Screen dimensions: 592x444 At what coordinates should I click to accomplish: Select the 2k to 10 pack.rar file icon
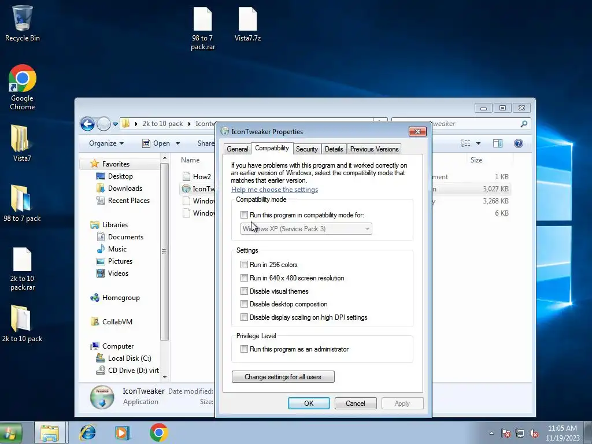(x=23, y=269)
